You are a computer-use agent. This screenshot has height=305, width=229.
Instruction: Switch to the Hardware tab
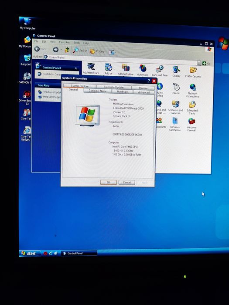122,91
